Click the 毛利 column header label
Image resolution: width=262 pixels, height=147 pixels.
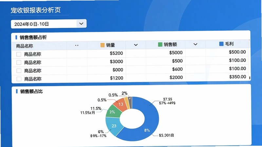pyautogui.click(x=229, y=44)
